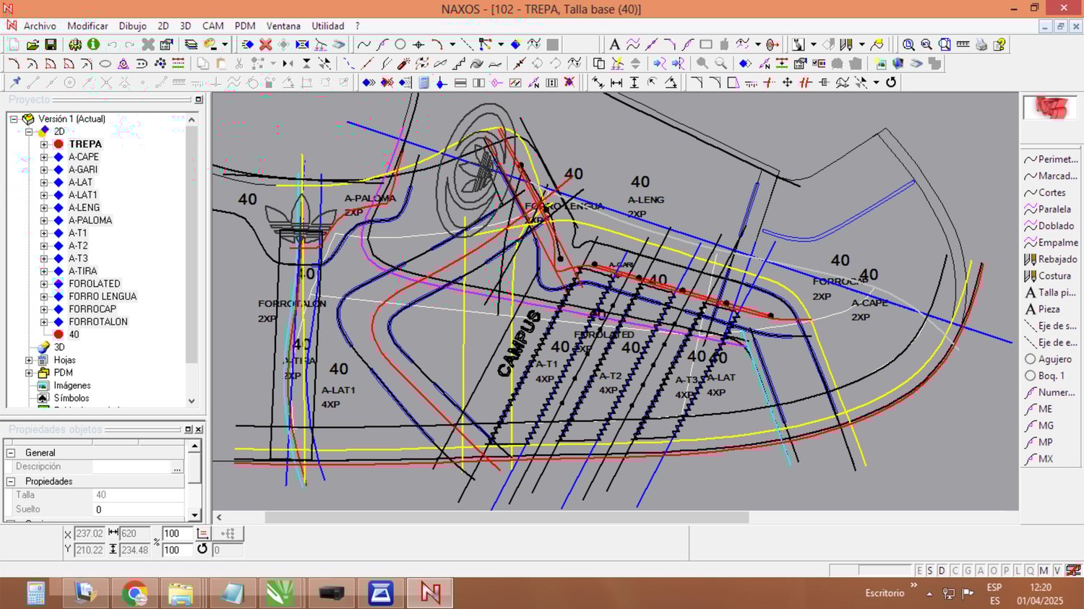Click the Save floppy disk icon
Screen dimensions: 1084x609
tap(51, 45)
